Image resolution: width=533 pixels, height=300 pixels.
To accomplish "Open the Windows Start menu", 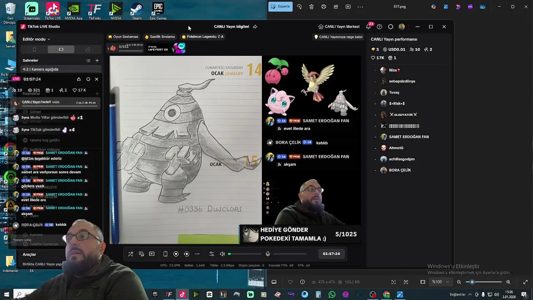I will pos(6,295).
